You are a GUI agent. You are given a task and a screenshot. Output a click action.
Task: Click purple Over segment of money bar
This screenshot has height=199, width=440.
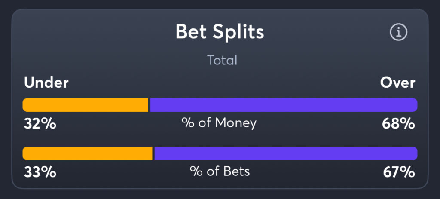(x=284, y=105)
